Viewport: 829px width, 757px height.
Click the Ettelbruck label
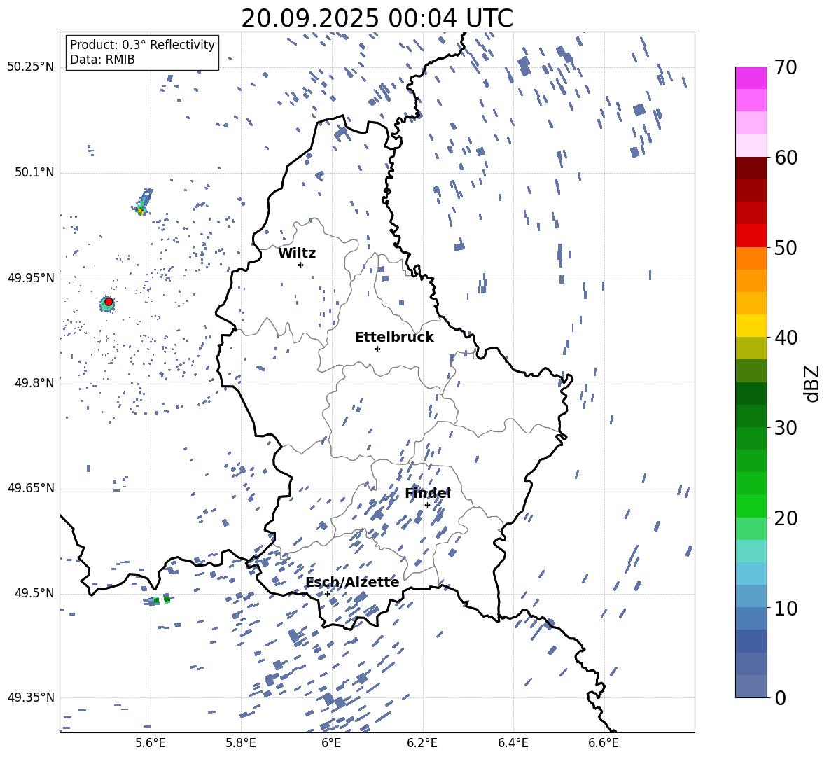(x=394, y=338)
